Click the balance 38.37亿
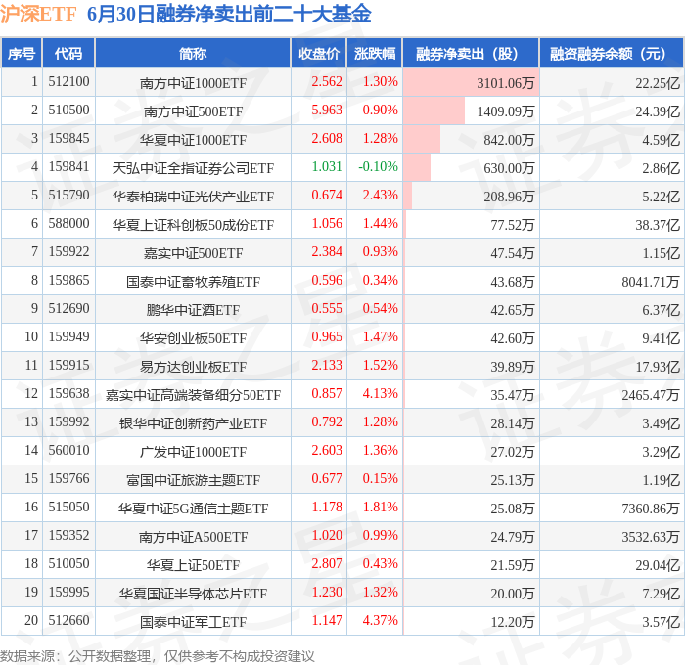 tap(658, 225)
